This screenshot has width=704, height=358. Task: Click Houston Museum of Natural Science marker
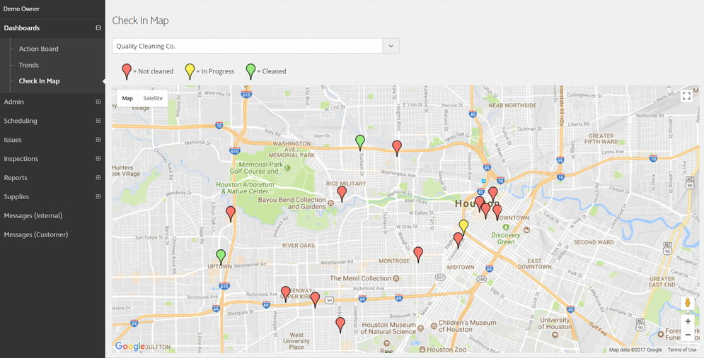click(x=420, y=328)
